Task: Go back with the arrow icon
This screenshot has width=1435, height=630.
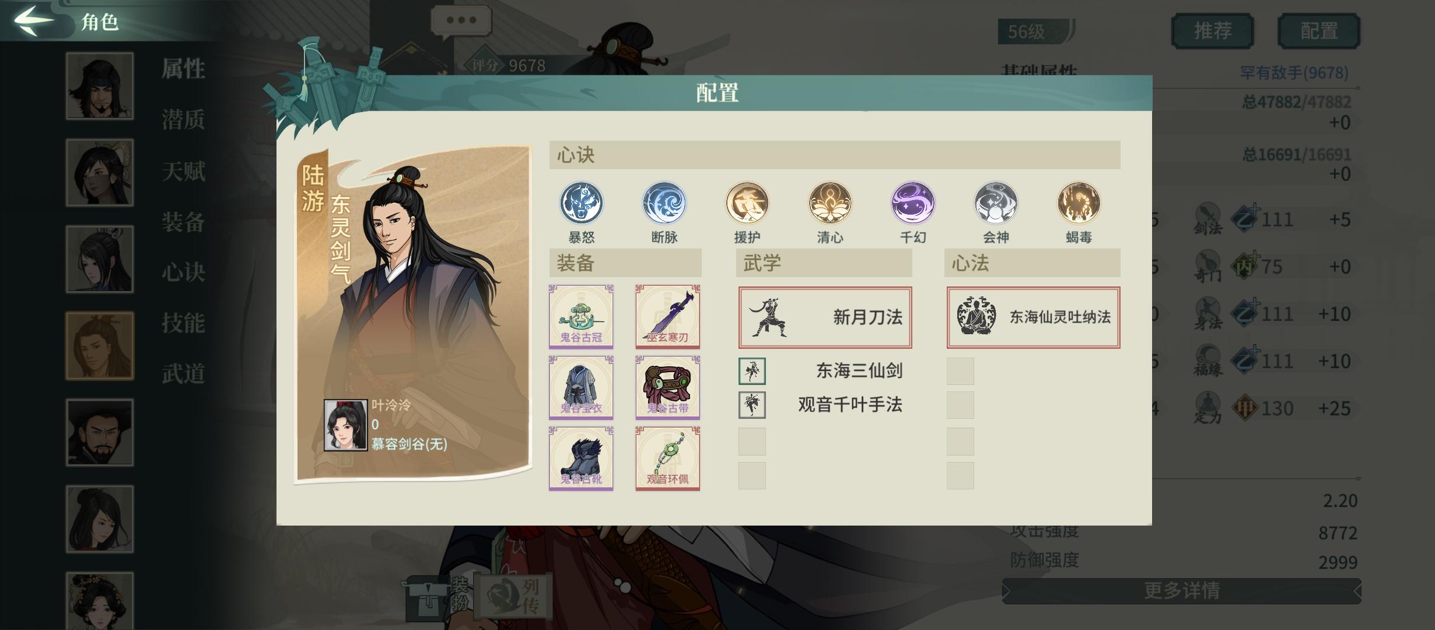Action: 34,20
